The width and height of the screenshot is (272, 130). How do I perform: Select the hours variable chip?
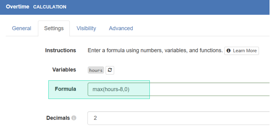tap(96, 70)
